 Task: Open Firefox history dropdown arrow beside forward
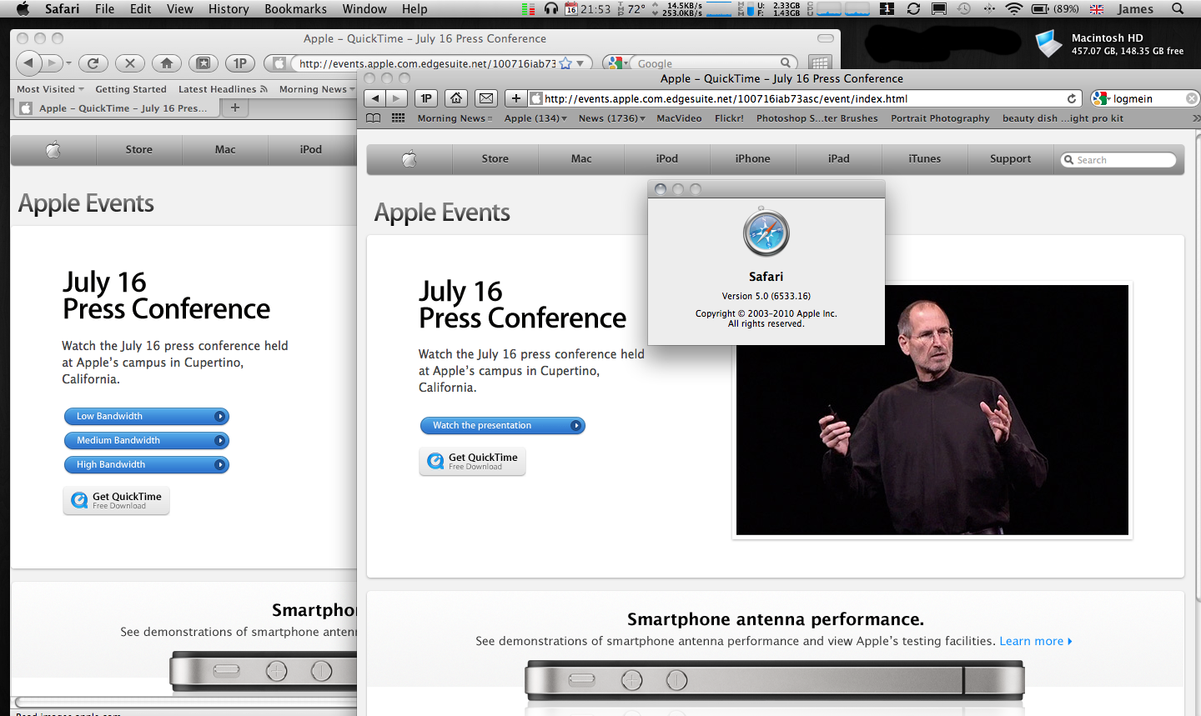tap(68, 63)
